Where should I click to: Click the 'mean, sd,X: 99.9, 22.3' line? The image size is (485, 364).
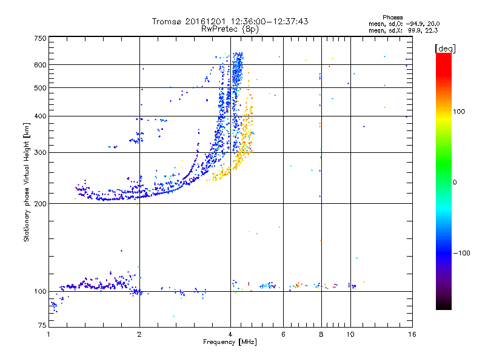click(x=403, y=30)
